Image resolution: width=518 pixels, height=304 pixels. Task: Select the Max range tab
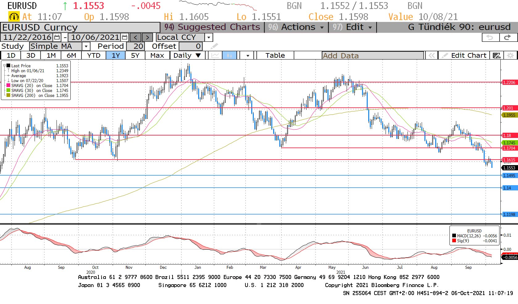157,56
